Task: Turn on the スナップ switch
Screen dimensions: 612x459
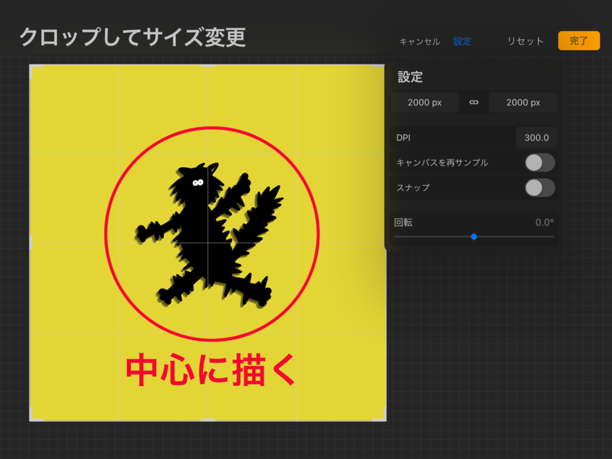Action: 540,188
